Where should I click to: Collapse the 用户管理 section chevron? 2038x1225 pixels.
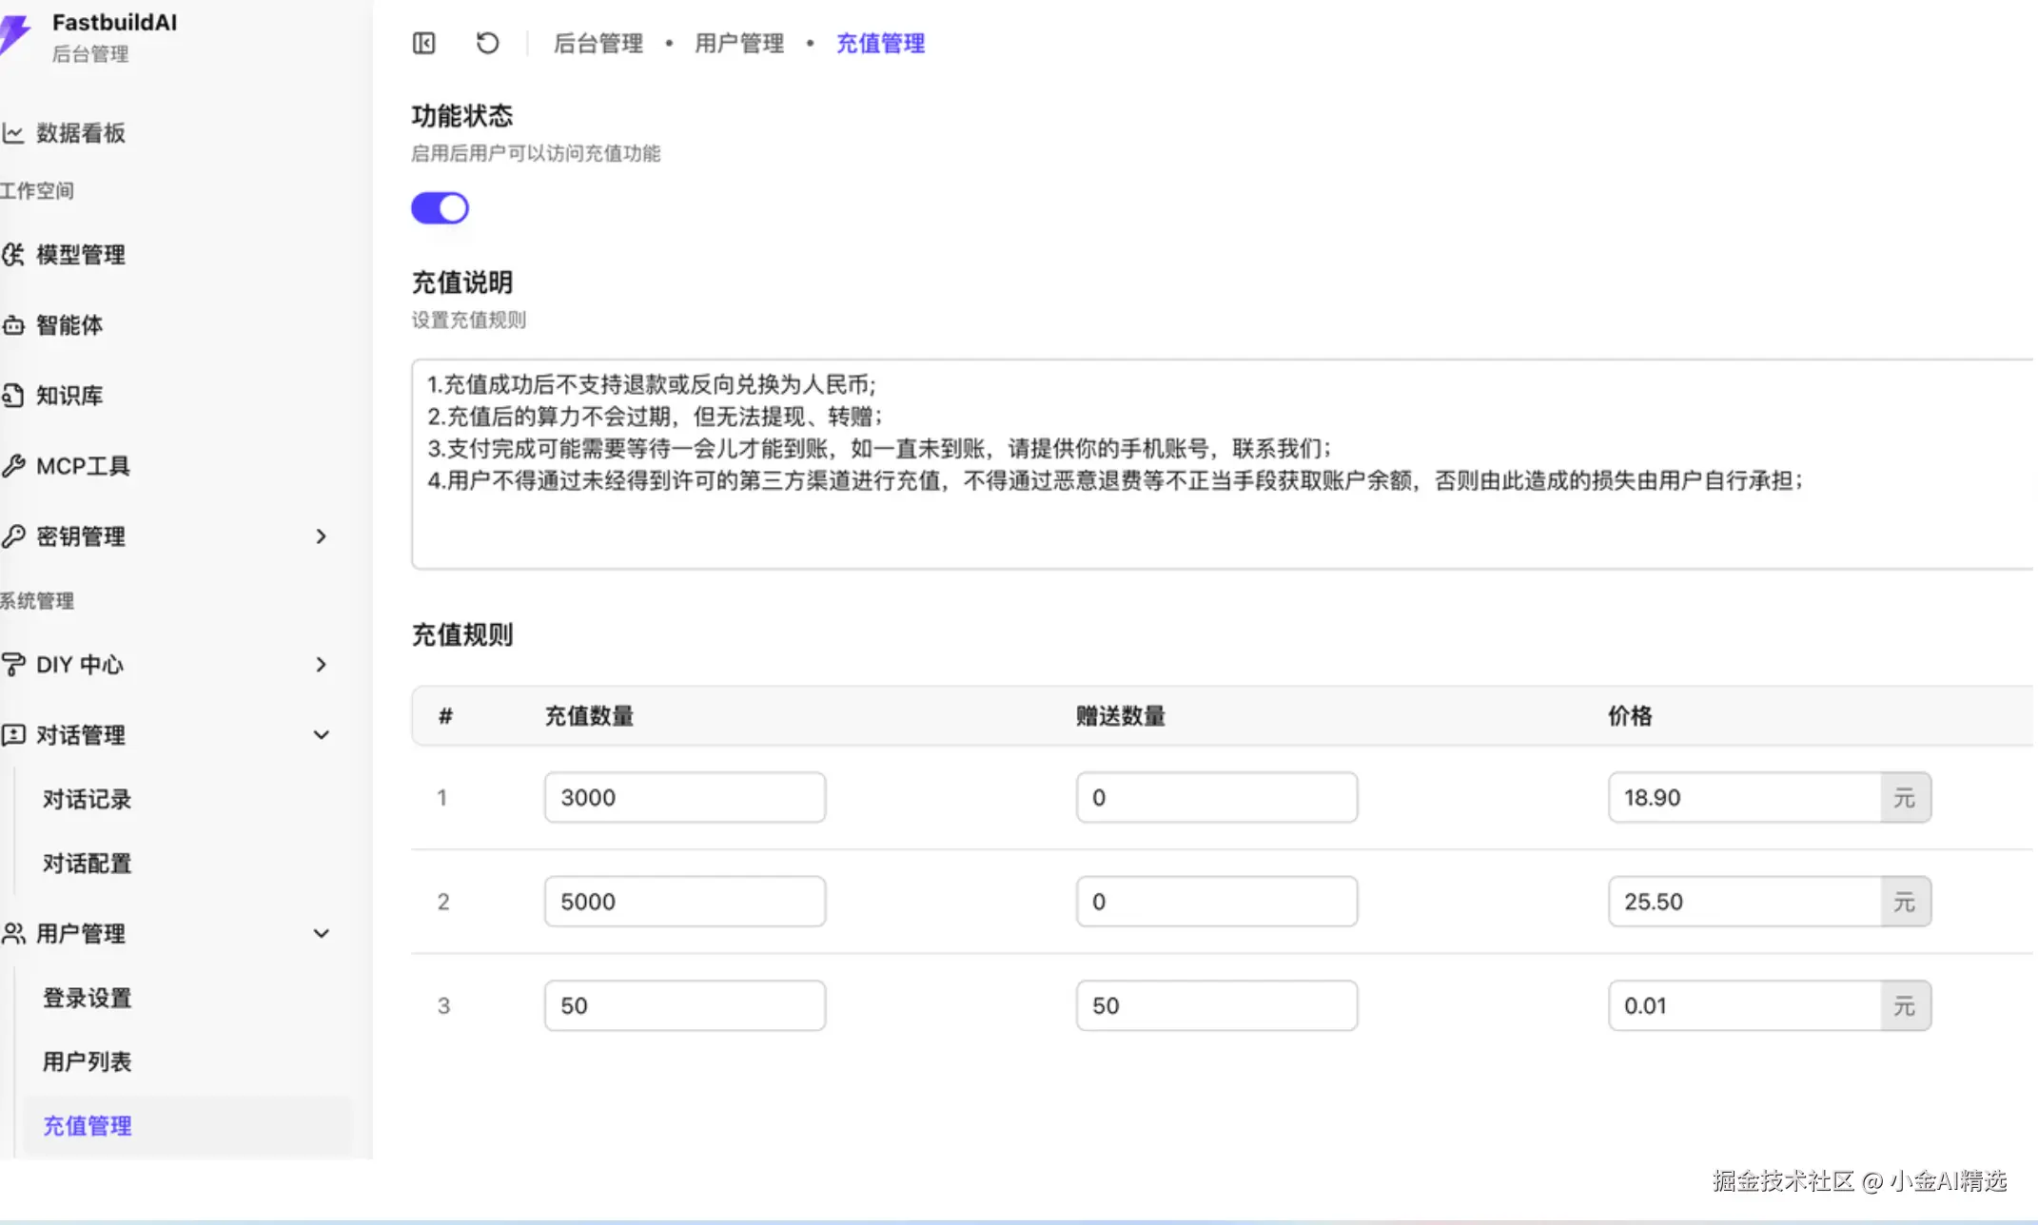click(x=321, y=933)
